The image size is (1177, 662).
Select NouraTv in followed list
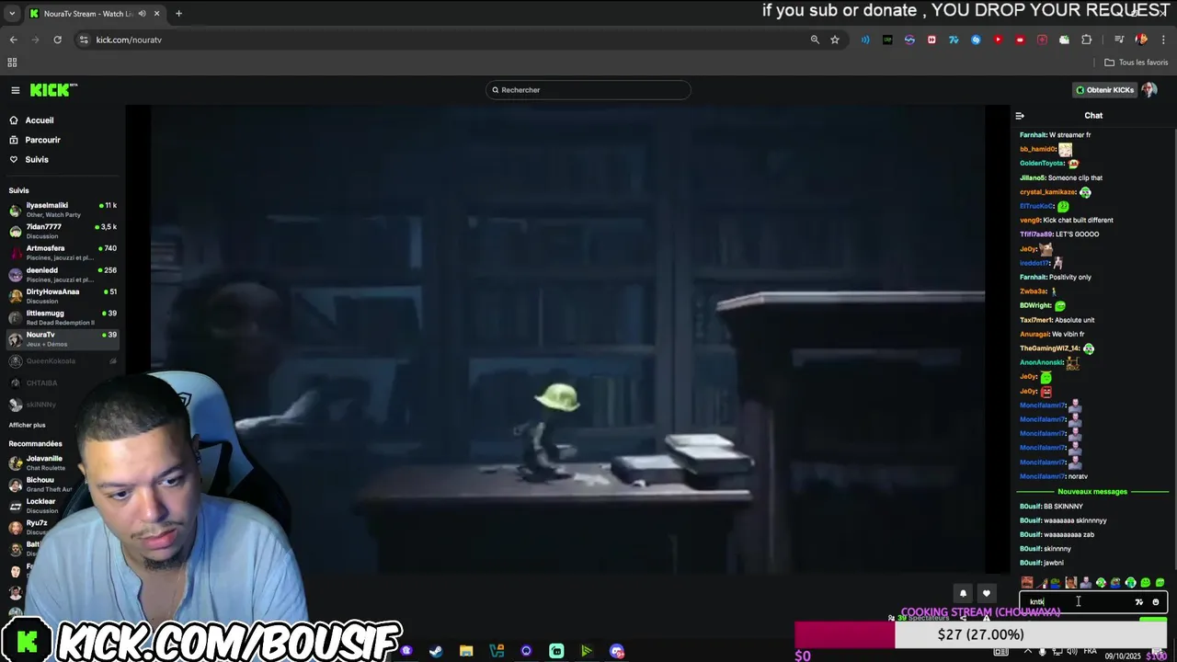tap(63, 338)
